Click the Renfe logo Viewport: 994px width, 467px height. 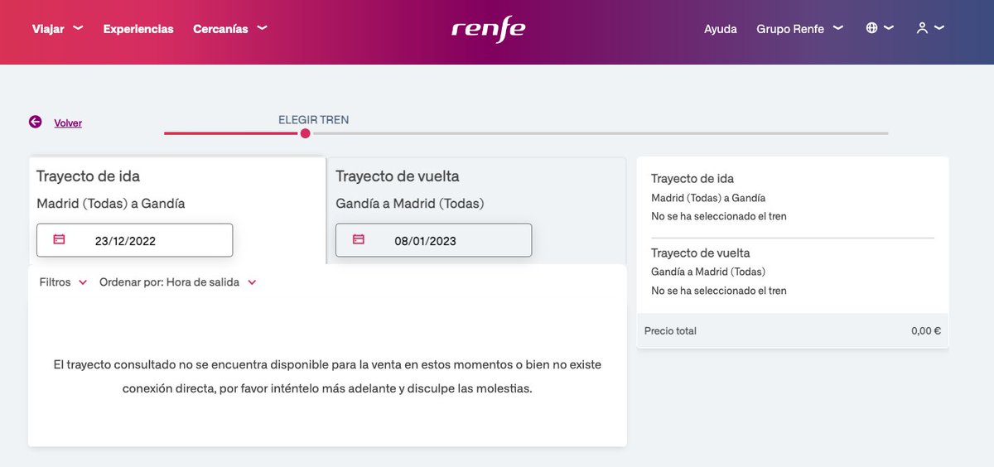pyautogui.click(x=488, y=28)
